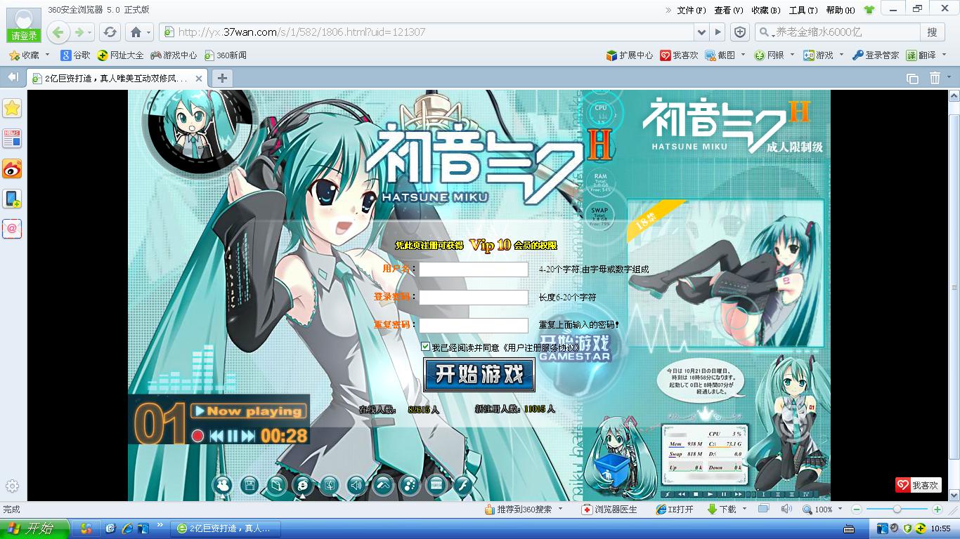Viewport: 960px width, 539px height.
Task: Expand the 网银 dropdown arrow
Action: point(791,55)
